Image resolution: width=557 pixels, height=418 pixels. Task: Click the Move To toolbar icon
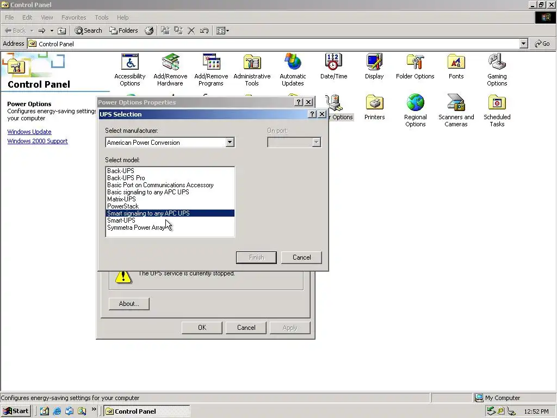(165, 30)
